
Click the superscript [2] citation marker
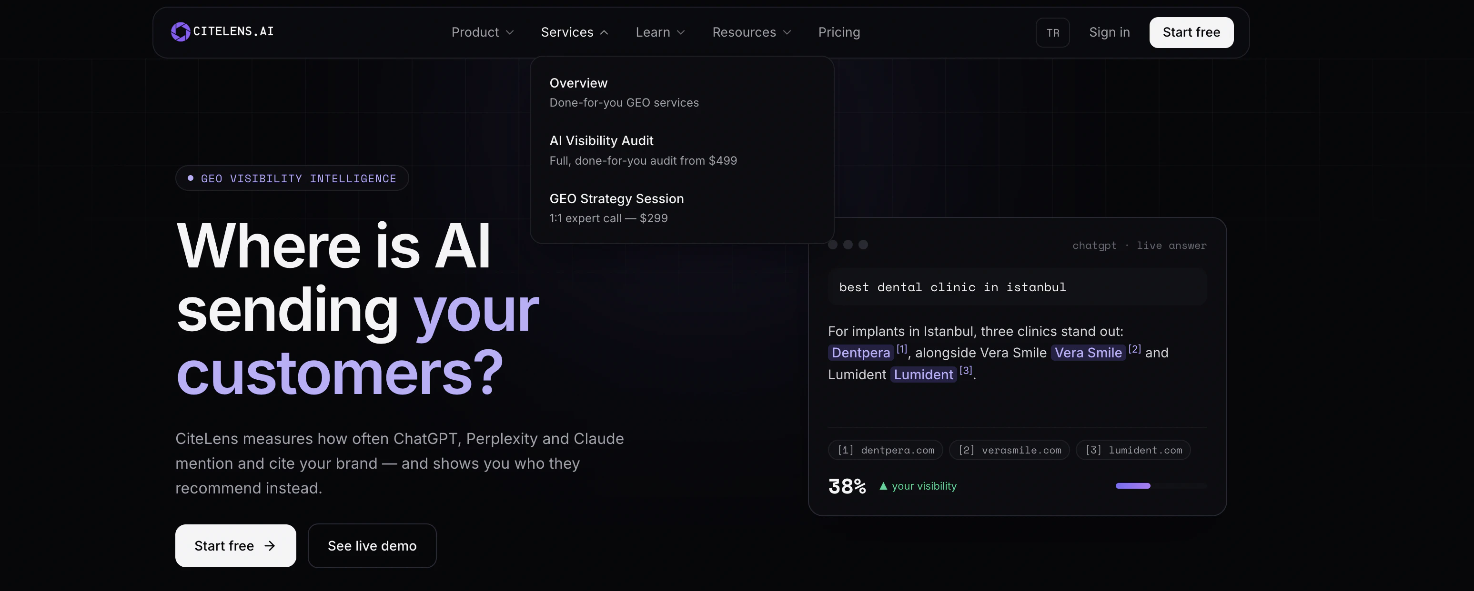click(x=1134, y=349)
